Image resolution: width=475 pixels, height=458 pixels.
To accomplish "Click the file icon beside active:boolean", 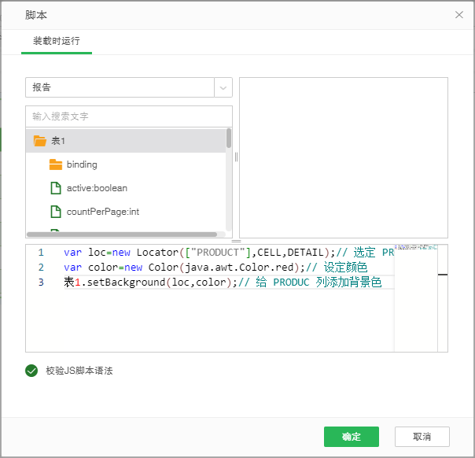I will (56, 188).
